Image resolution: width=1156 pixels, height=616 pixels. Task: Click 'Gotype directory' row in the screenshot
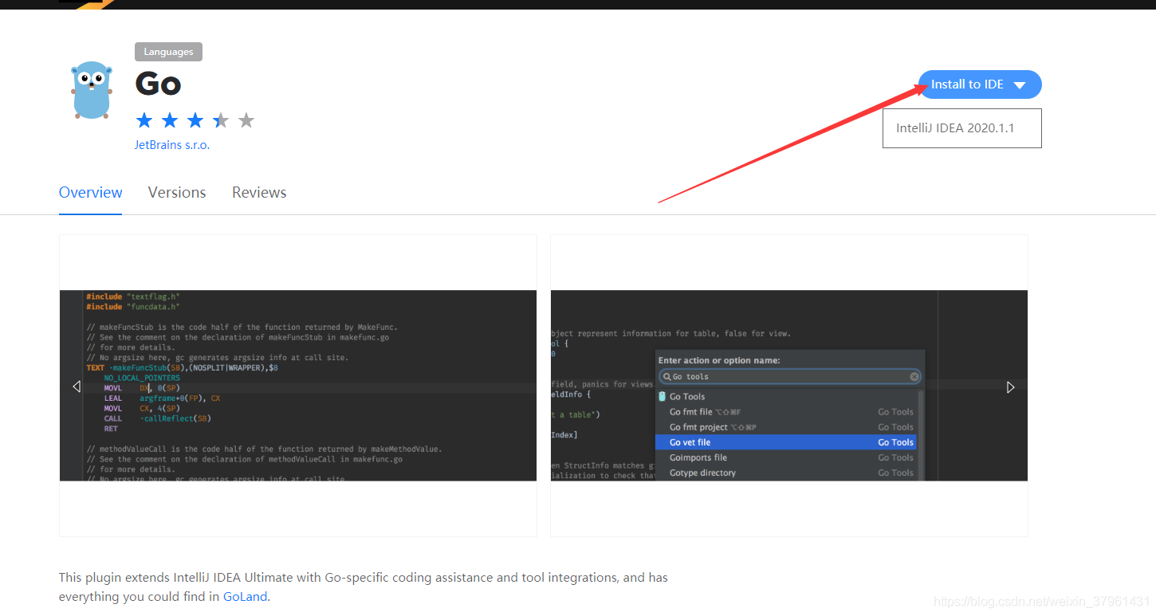point(786,473)
